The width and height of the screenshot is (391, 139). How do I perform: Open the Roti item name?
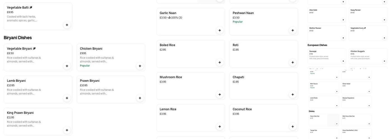tap(235, 45)
